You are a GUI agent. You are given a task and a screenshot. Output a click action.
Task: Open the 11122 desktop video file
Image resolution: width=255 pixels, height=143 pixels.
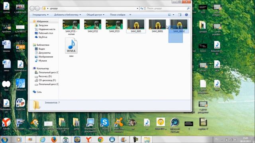click(x=203, y=48)
